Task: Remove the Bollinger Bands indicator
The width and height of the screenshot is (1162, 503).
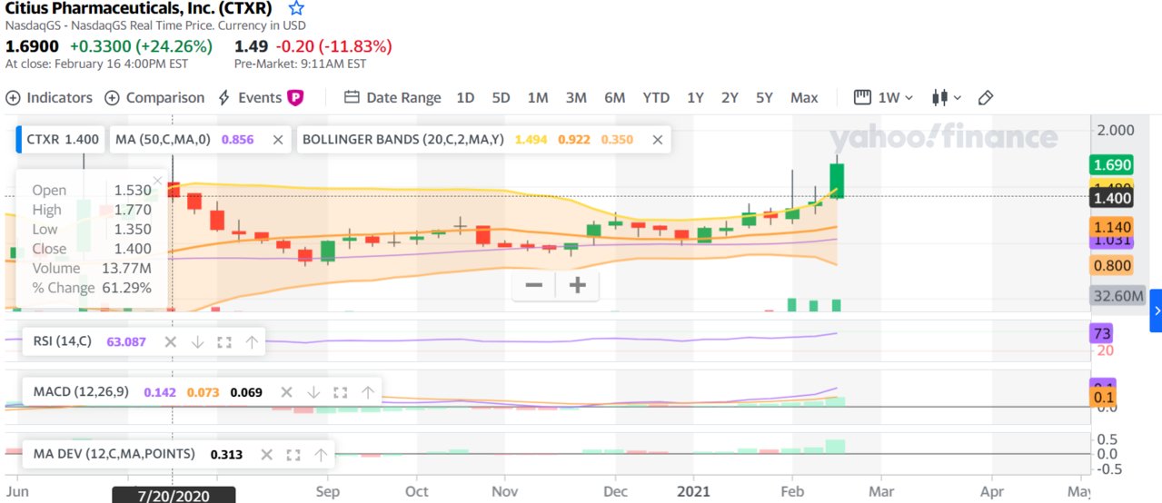Action: [657, 140]
